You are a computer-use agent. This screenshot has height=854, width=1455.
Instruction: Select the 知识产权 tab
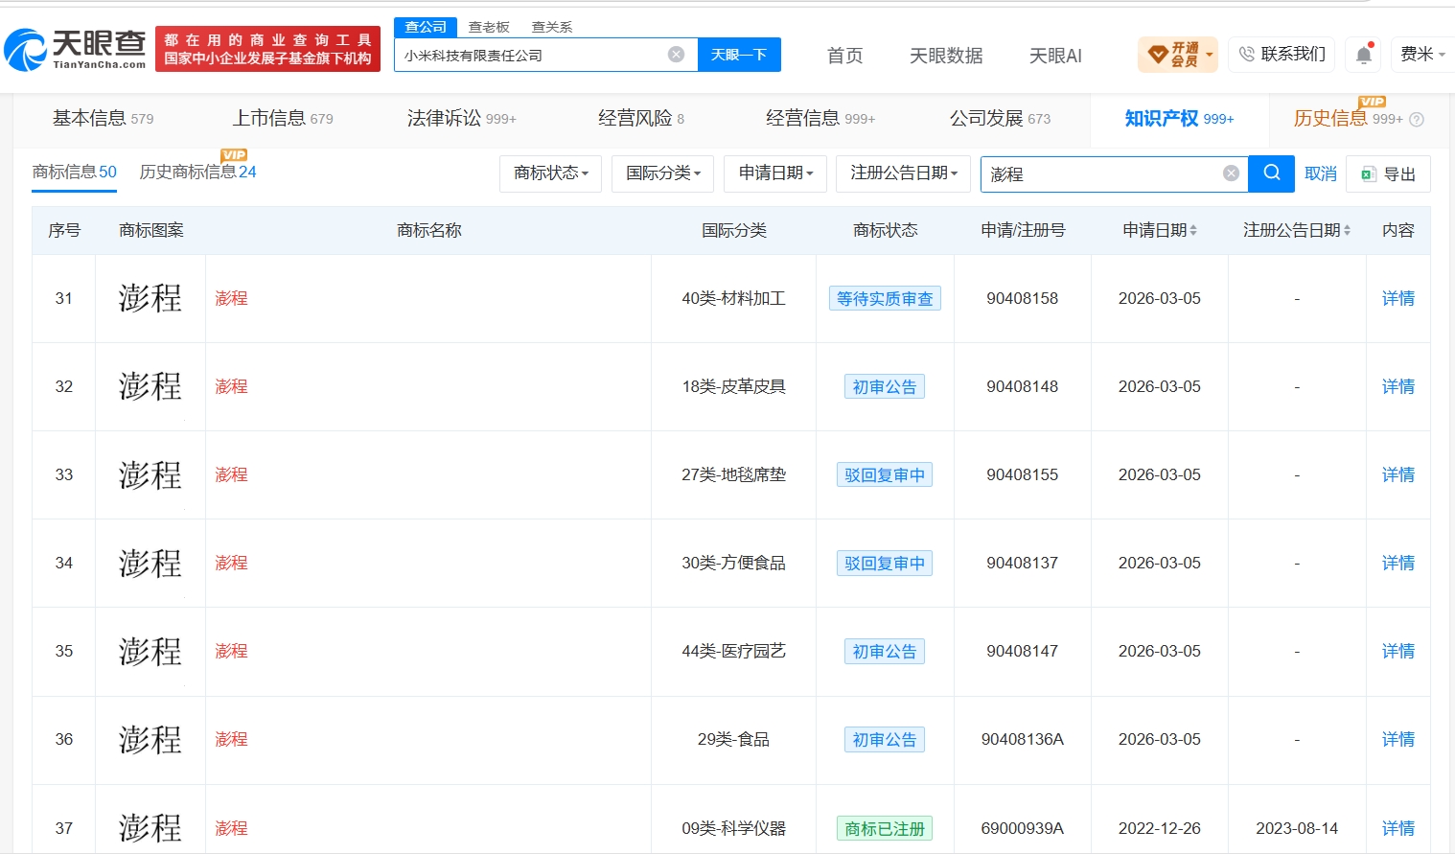point(1179,119)
